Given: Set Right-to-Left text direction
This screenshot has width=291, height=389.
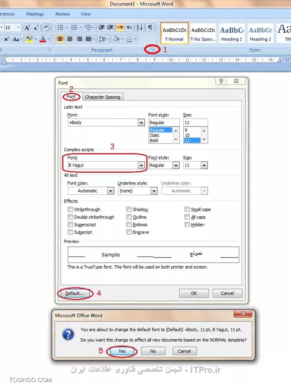Looking at the screenshot, I should pyautogui.click(x=129, y=28).
